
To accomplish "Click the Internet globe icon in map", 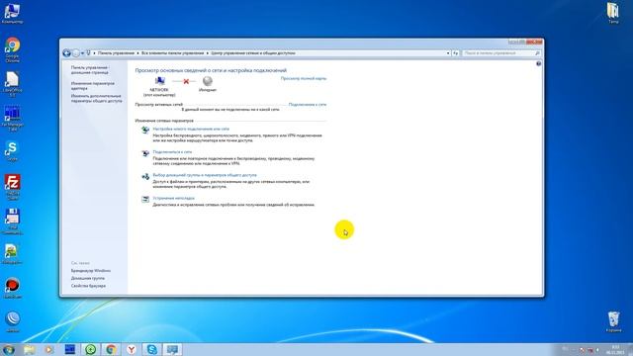I will [208, 81].
